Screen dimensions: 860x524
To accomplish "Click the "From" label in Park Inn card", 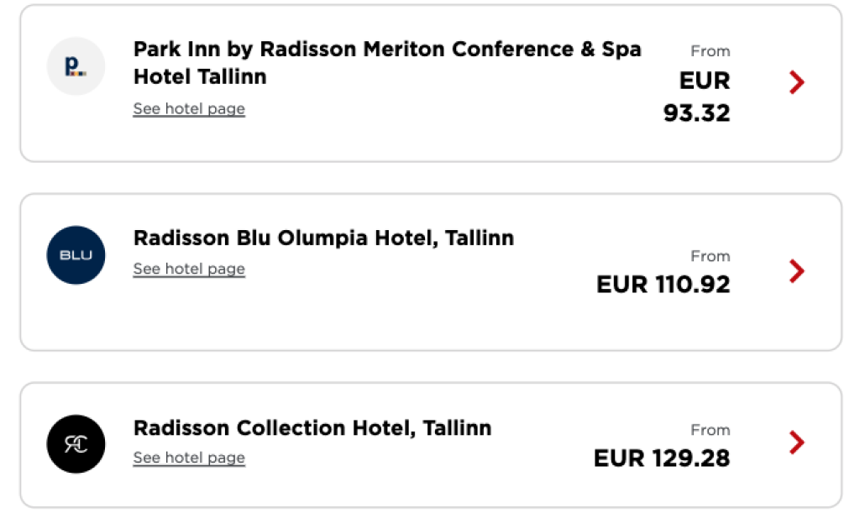I will pos(711,51).
